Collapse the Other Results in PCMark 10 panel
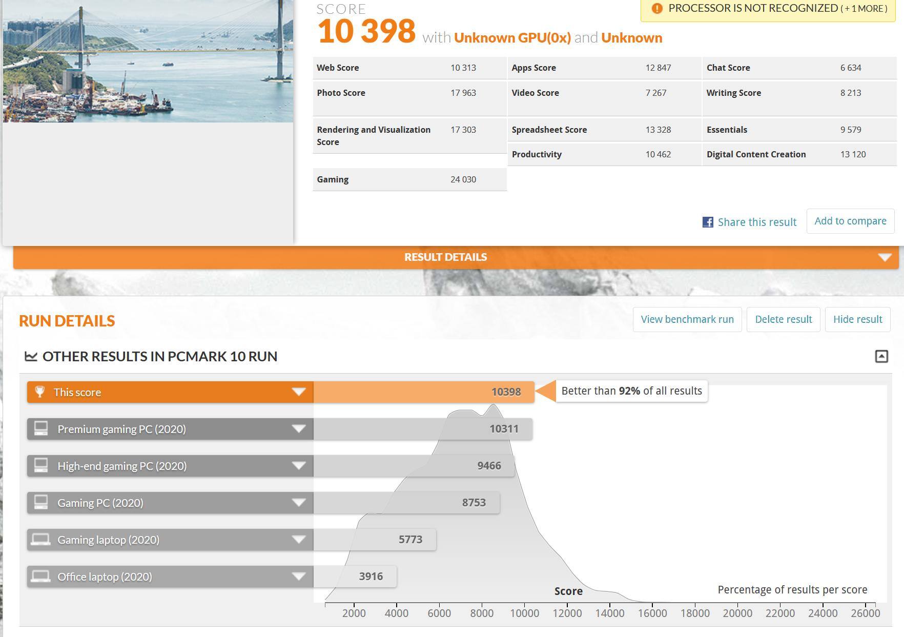This screenshot has height=637, width=904. 881,356
